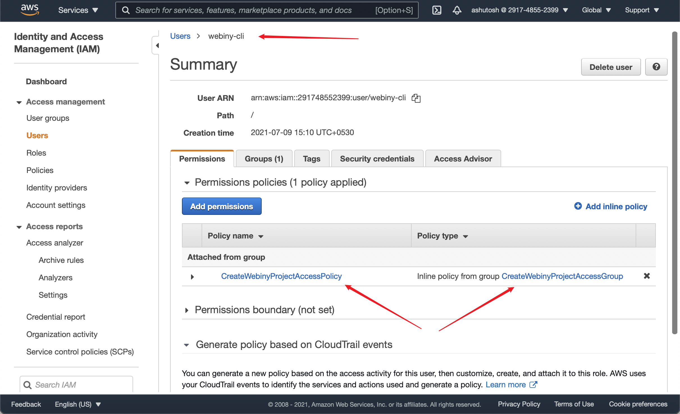This screenshot has height=414, width=680.
Task: Expand the Permissions boundary section
Action: pyautogui.click(x=187, y=310)
